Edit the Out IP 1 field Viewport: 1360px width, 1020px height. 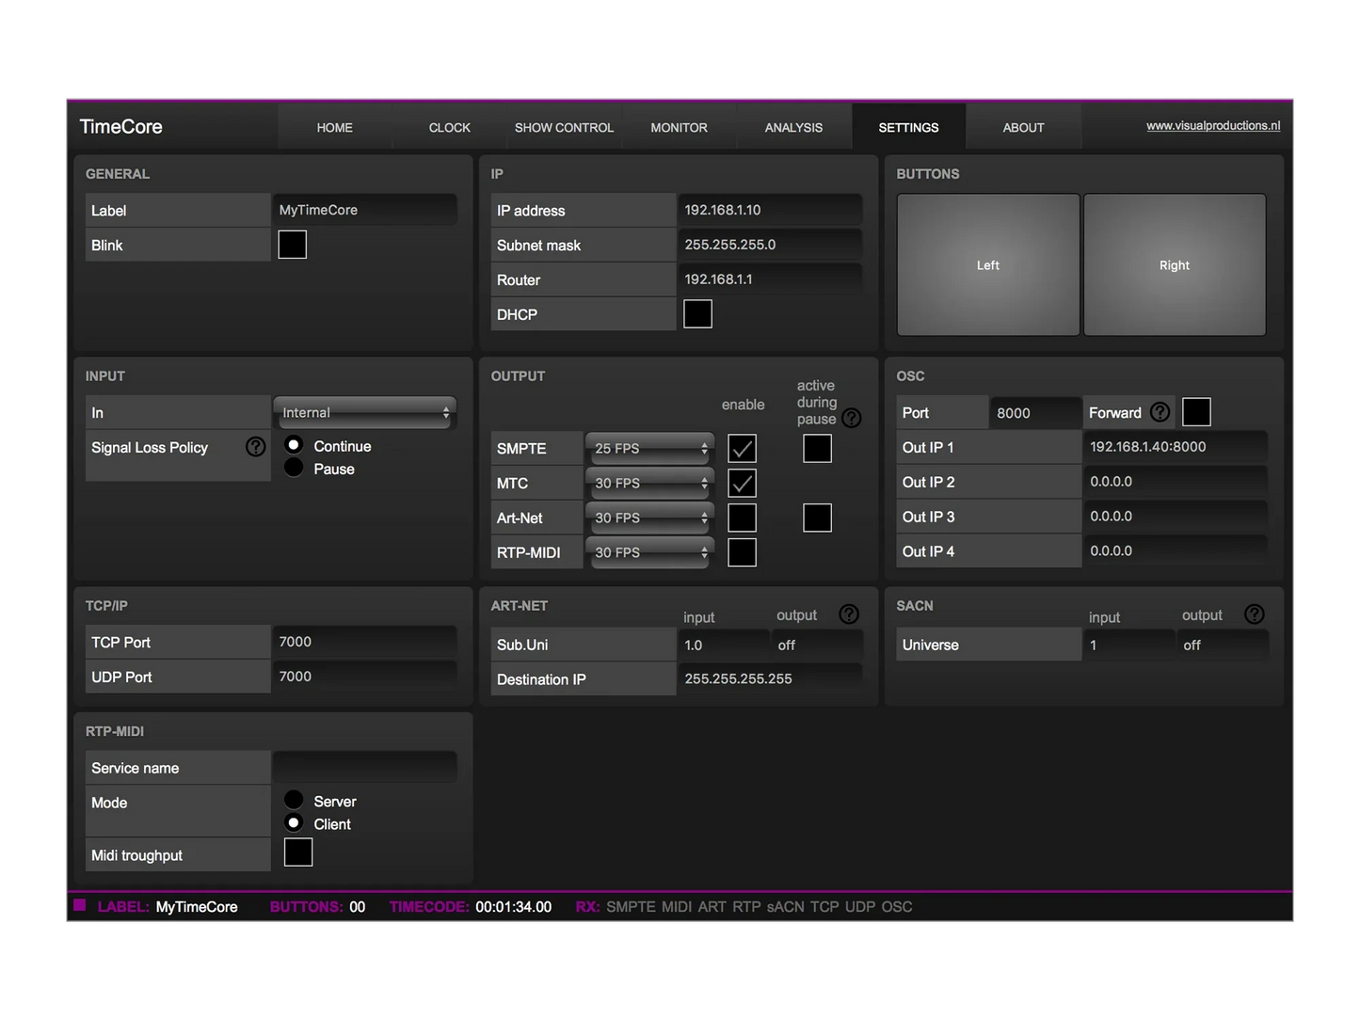click(x=1176, y=447)
